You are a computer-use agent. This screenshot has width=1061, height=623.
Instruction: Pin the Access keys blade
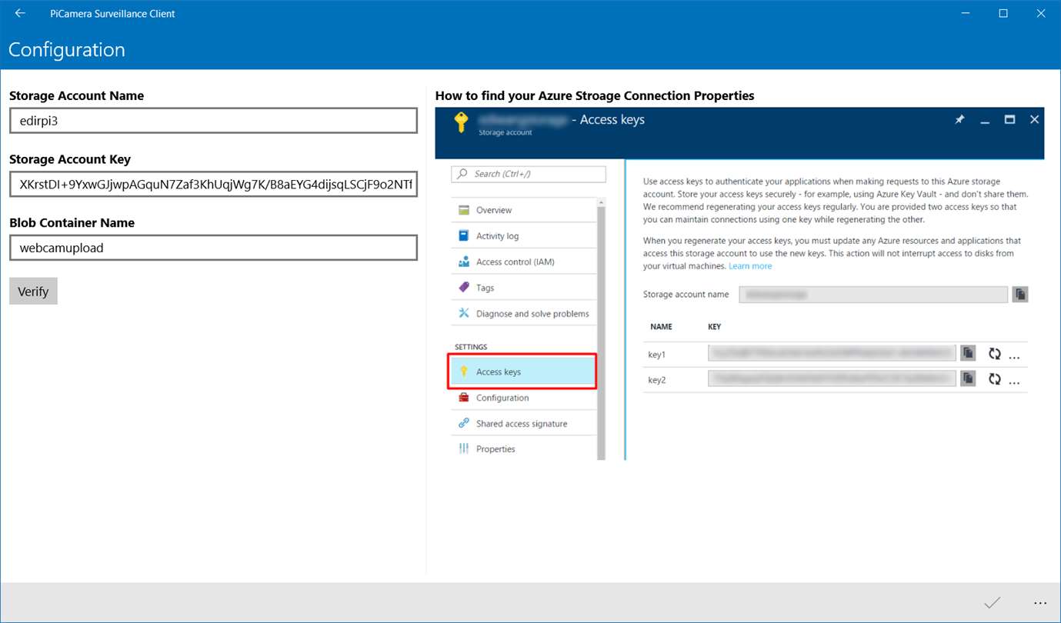pyautogui.click(x=959, y=120)
